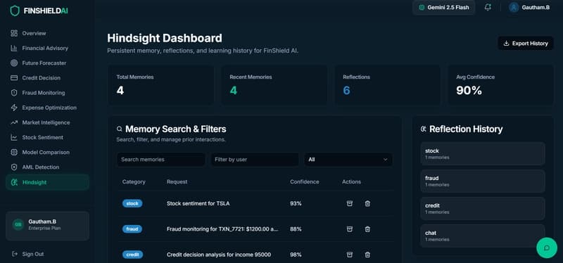The width and height of the screenshot is (563, 263).
Task: Navigate to Future Forecaster
Action: [x=44, y=63]
